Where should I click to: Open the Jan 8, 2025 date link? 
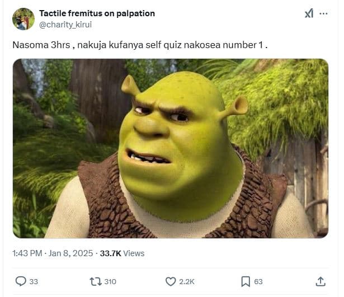click(70, 253)
